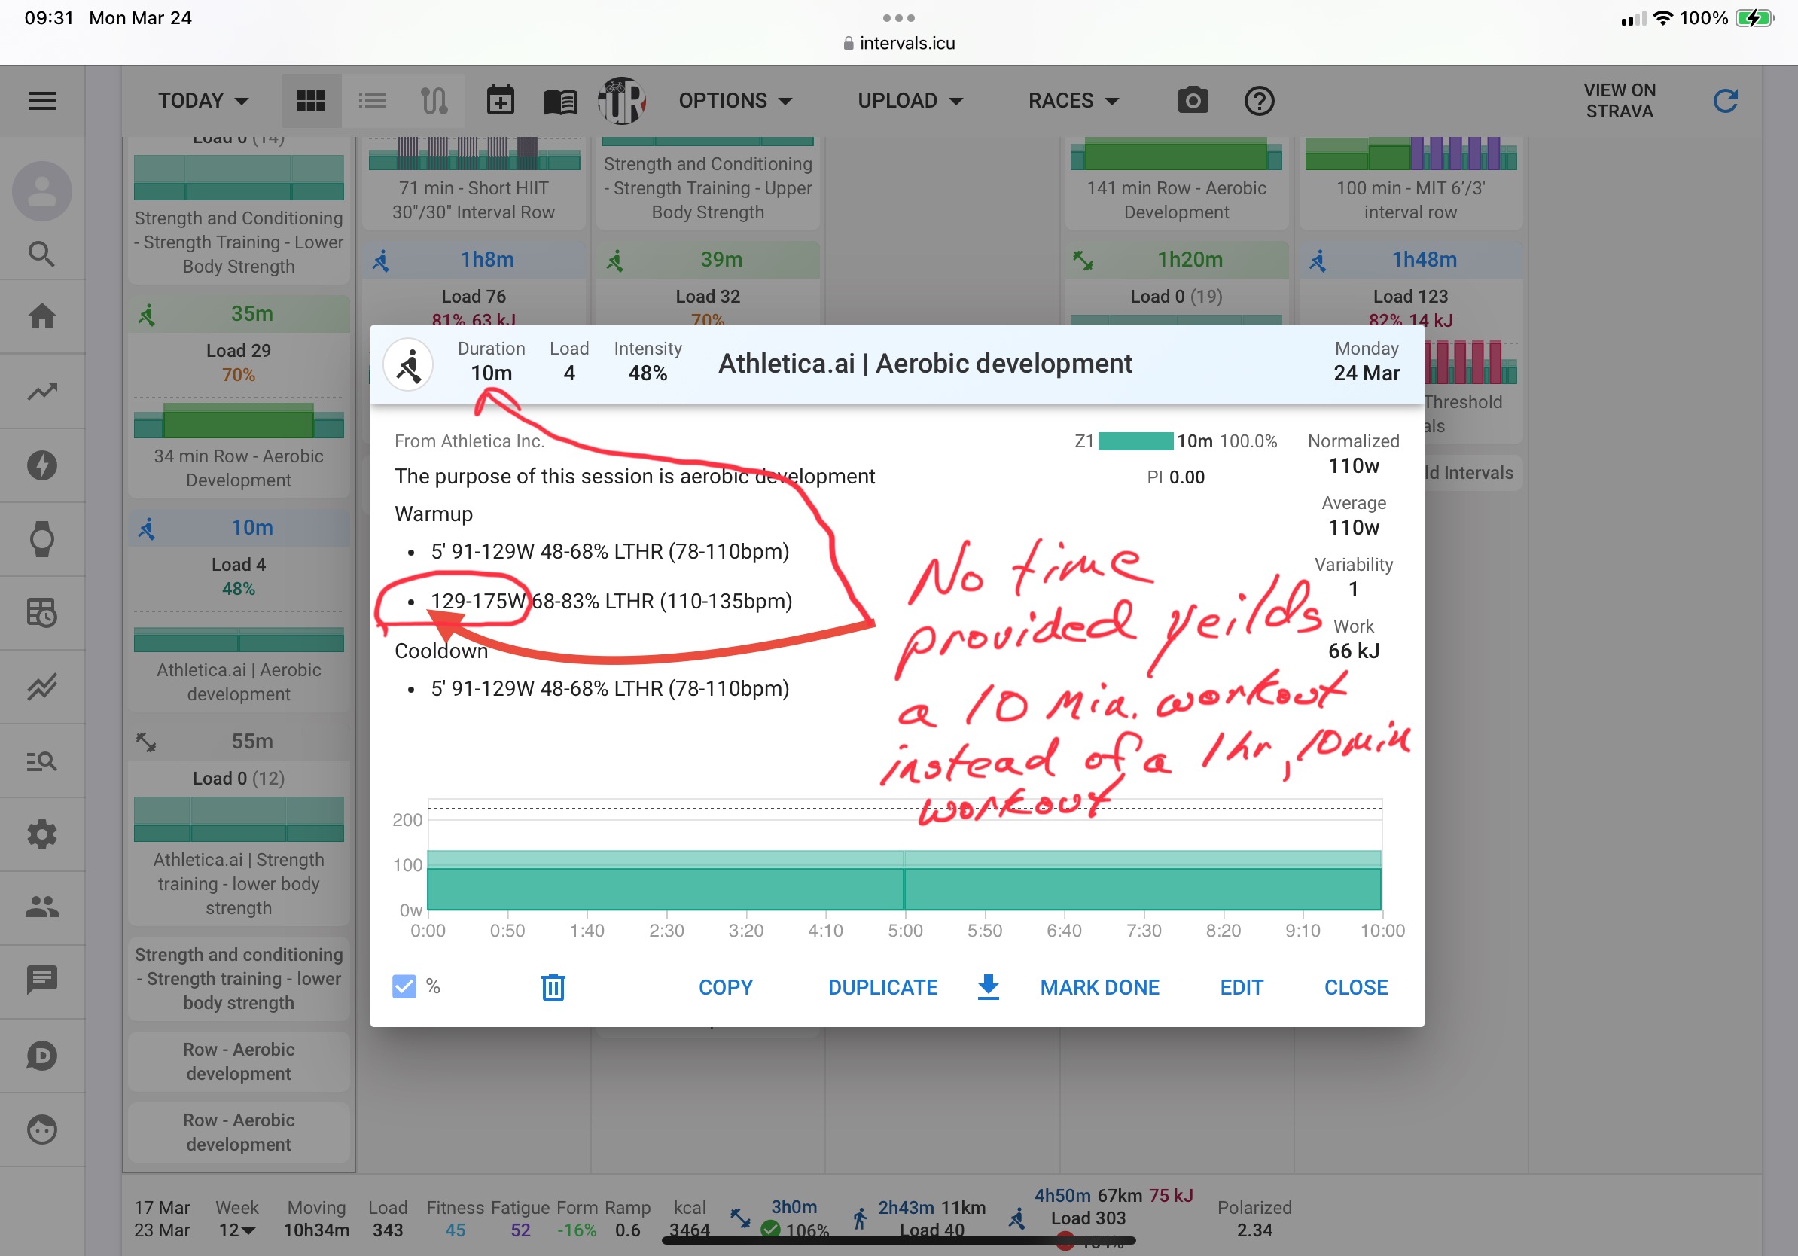Open the OPTIONS dropdown menu
Image resolution: width=1798 pixels, height=1256 pixels.
point(735,101)
